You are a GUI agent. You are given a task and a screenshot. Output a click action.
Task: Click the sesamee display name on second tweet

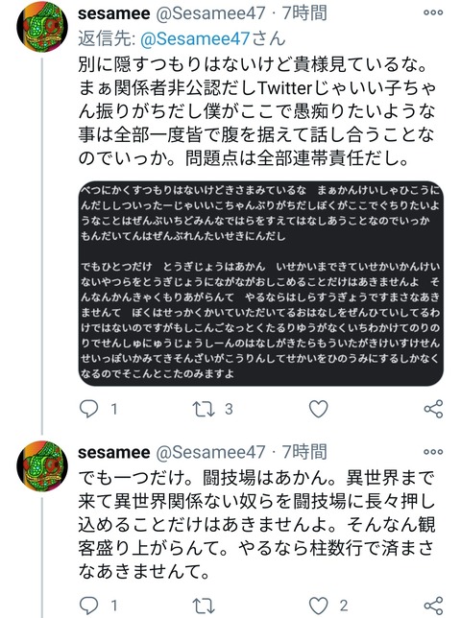pos(114,452)
